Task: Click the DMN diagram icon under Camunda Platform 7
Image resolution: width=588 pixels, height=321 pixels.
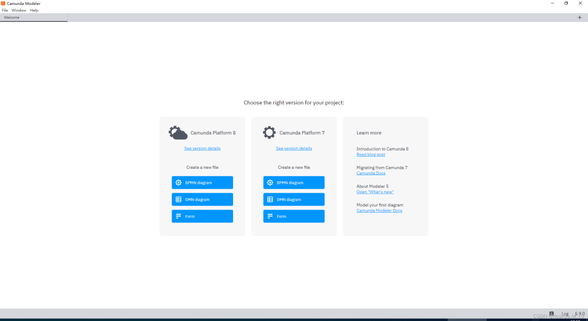Action: pyautogui.click(x=269, y=199)
